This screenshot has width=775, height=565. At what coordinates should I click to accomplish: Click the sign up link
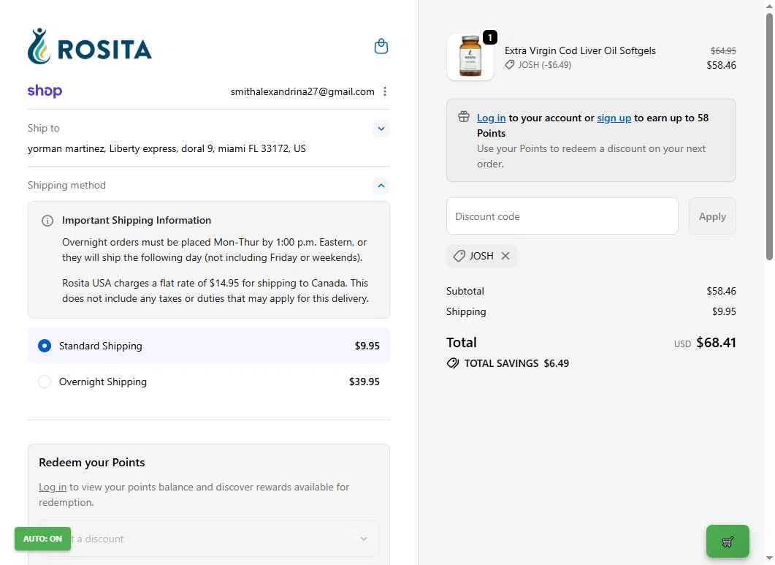pyautogui.click(x=614, y=118)
